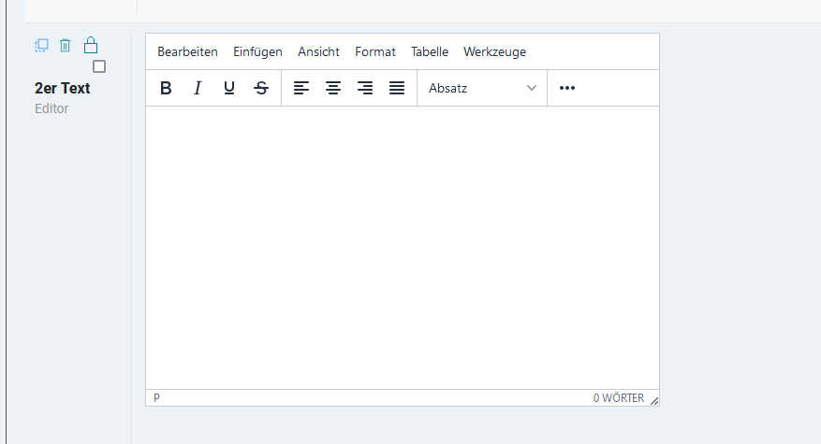Toggle strikethrough formatting
The height and width of the screenshot is (444, 821).
[x=261, y=88]
